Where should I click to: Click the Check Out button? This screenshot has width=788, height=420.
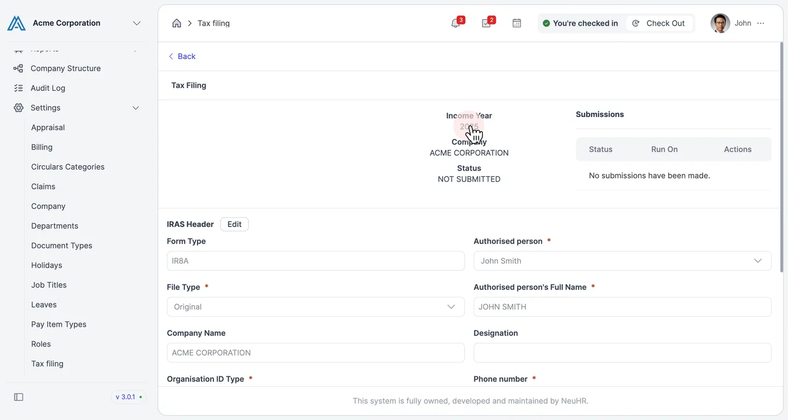click(659, 23)
